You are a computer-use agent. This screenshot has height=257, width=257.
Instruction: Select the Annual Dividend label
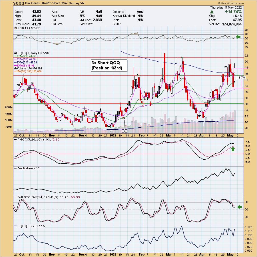pos(124,16)
